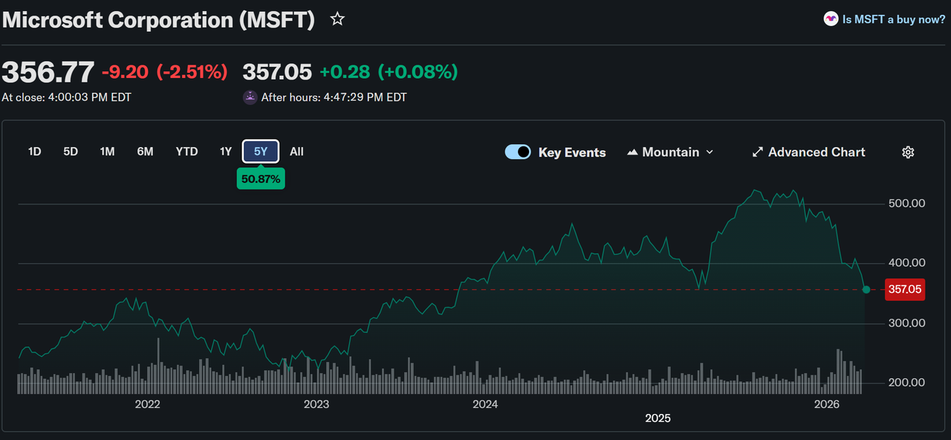Click the -9.20 (-2.51%) change value

pos(164,72)
